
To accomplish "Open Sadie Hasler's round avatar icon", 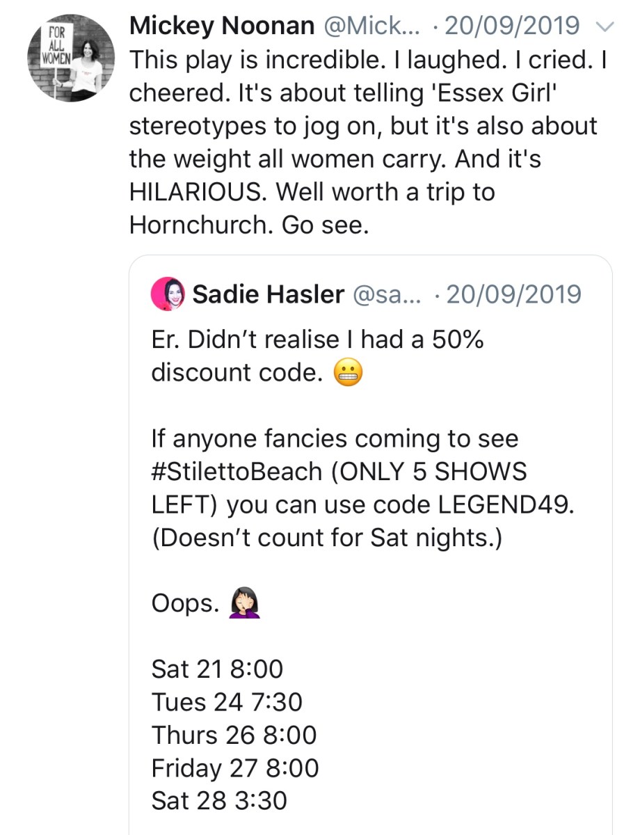I will pyautogui.click(x=168, y=294).
